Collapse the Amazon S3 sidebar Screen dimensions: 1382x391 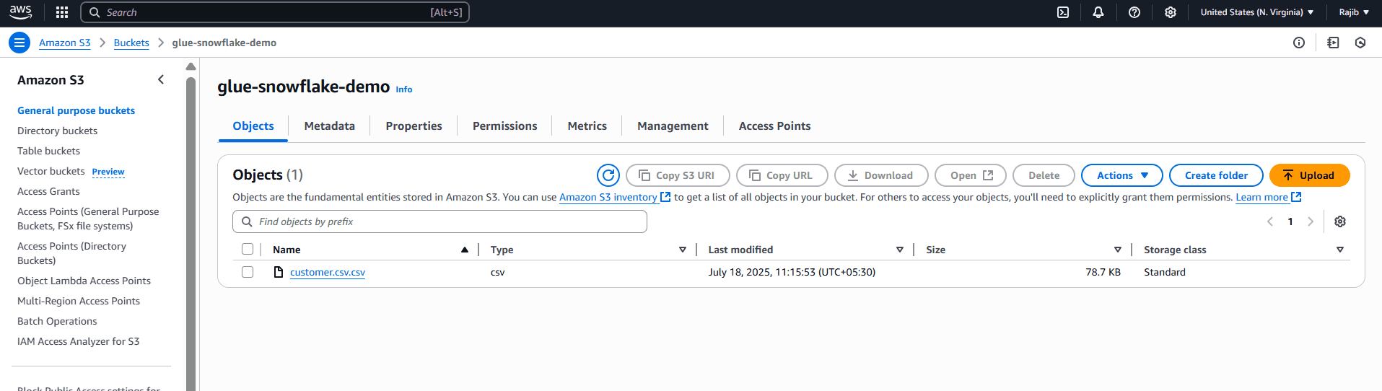click(x=161, y=79)
